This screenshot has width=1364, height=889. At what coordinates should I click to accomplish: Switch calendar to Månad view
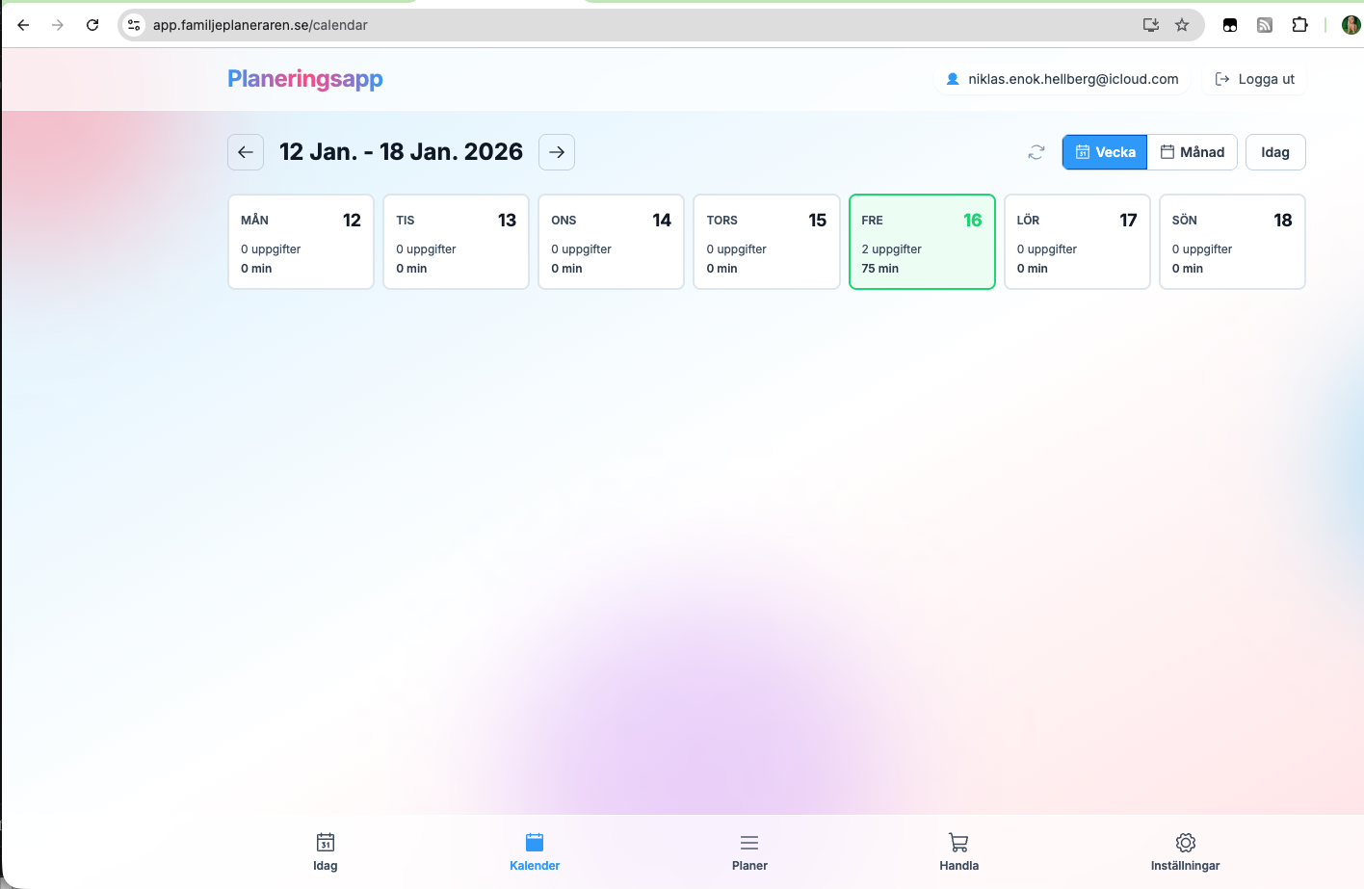point(1193,152)
